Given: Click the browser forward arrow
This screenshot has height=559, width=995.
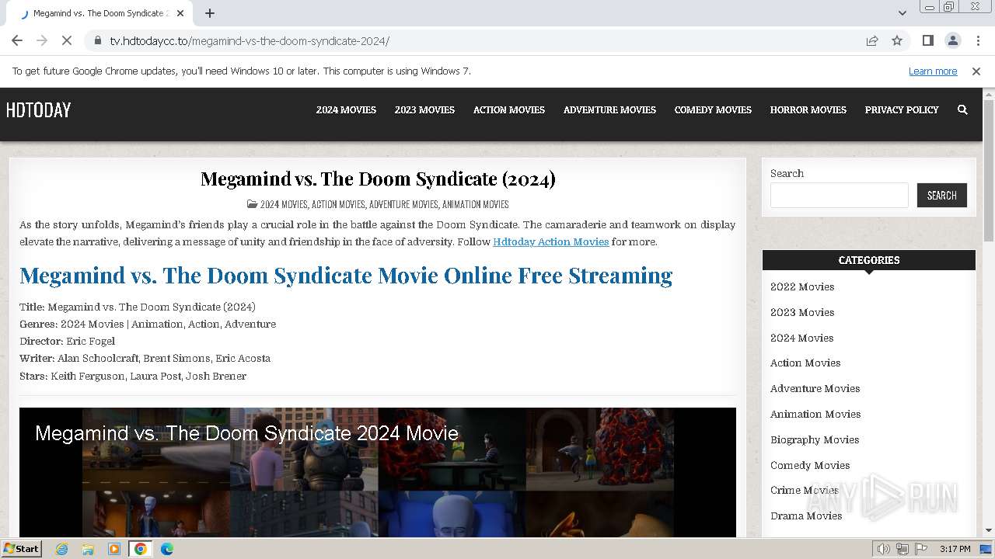Looking at the screenshot, I should 42,40.
